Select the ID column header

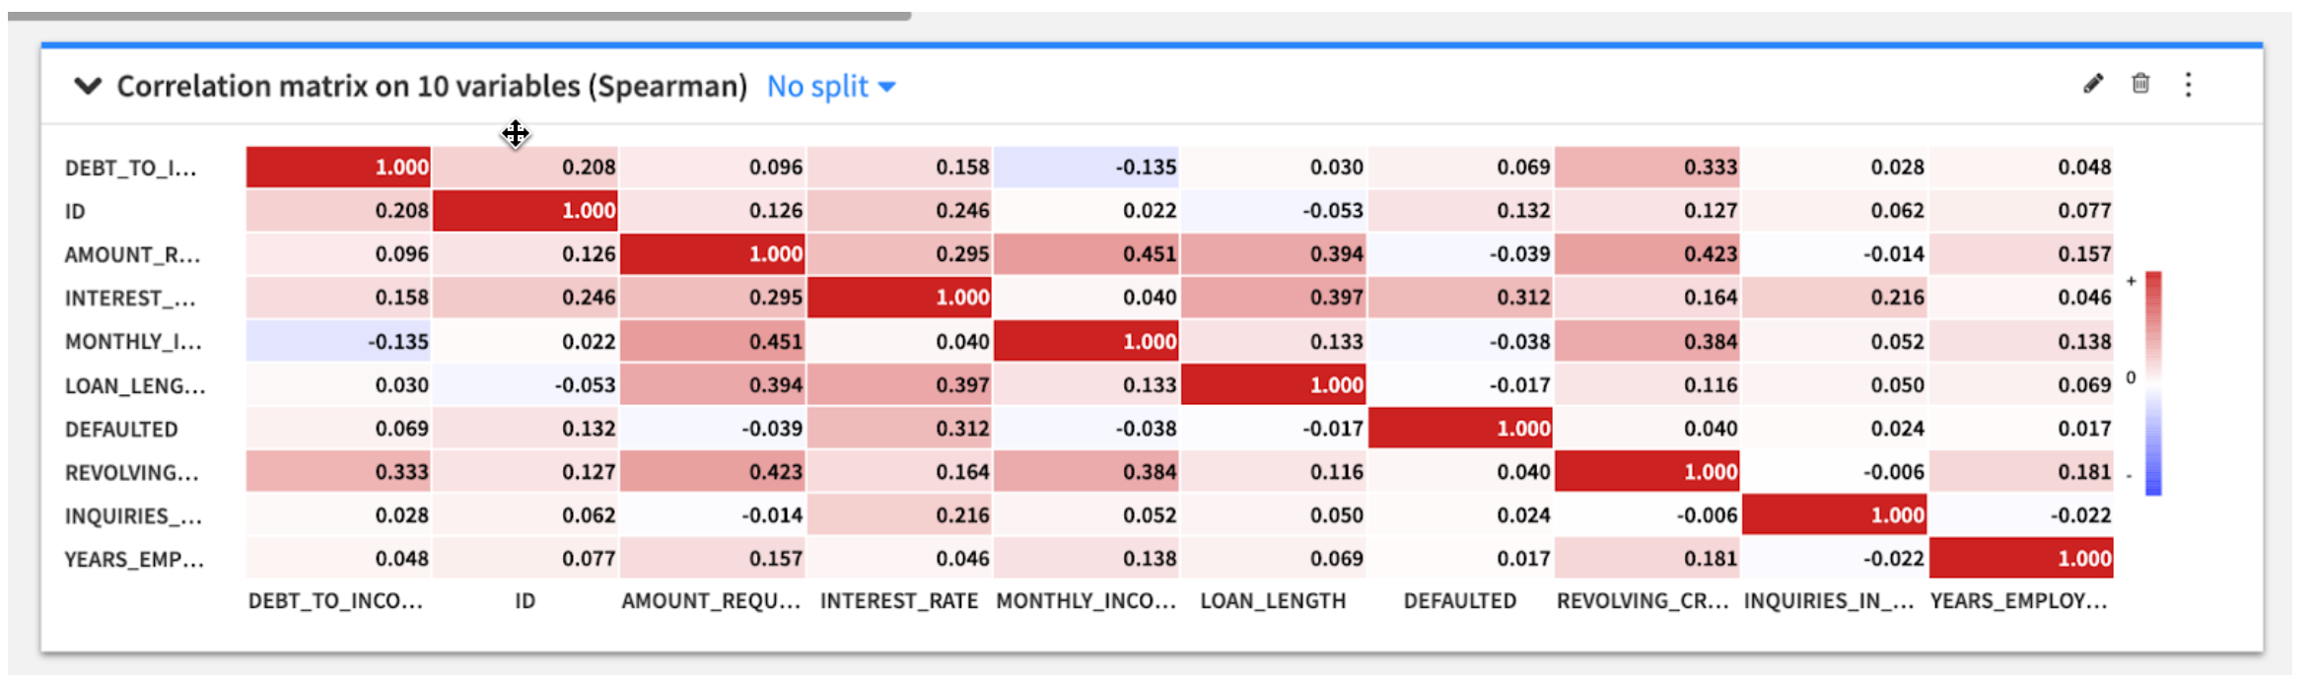[x=525, y=601]
